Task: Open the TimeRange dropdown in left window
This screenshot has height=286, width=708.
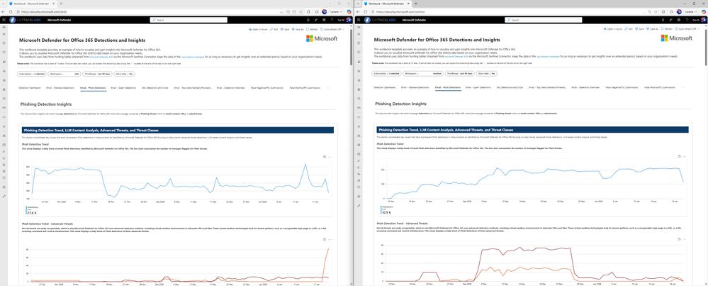Action: (x=98, y=73)
